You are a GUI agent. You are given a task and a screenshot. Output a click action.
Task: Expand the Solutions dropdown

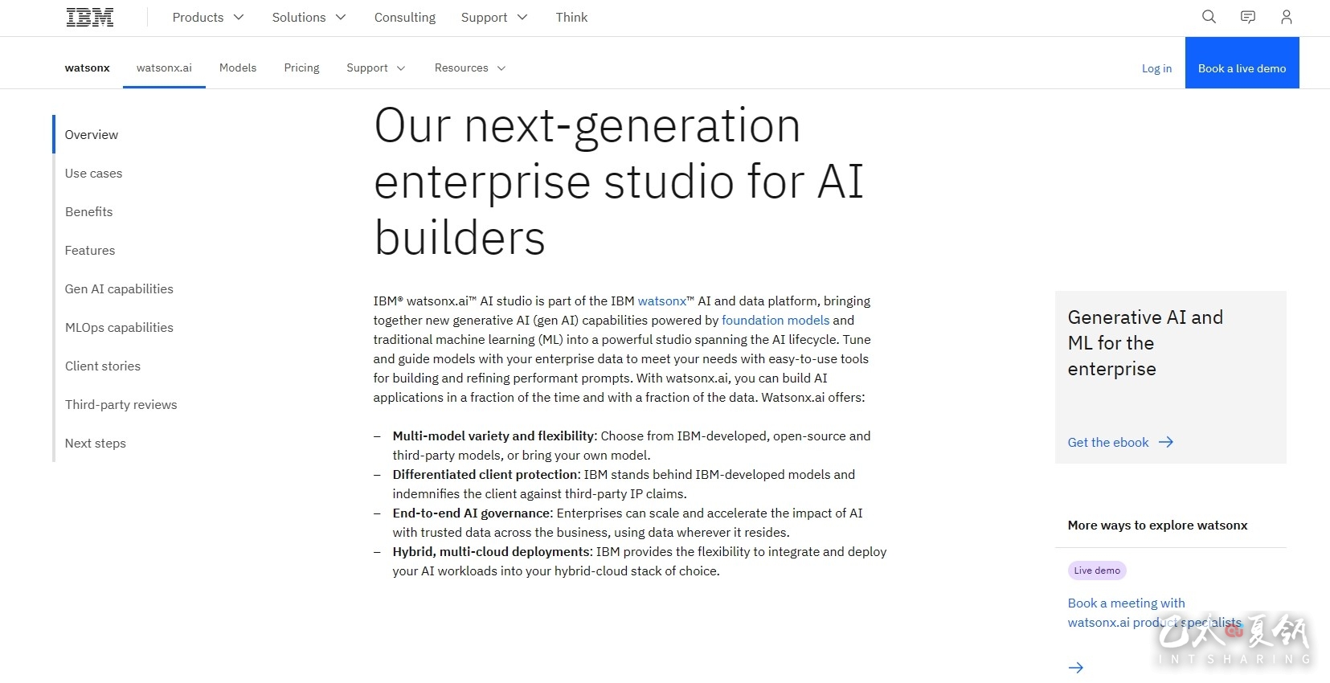(x=309, y=17)
